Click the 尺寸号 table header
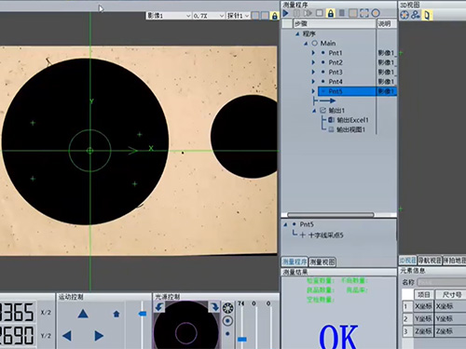Screen dimensions: 466x349 point(450,294)
